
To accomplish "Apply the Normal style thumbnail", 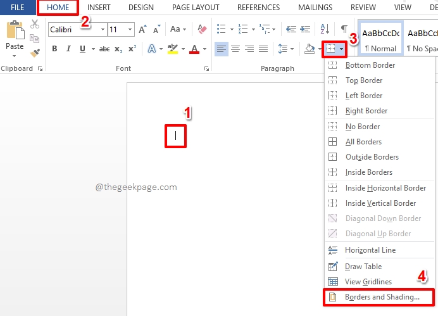I will (380, 38).
